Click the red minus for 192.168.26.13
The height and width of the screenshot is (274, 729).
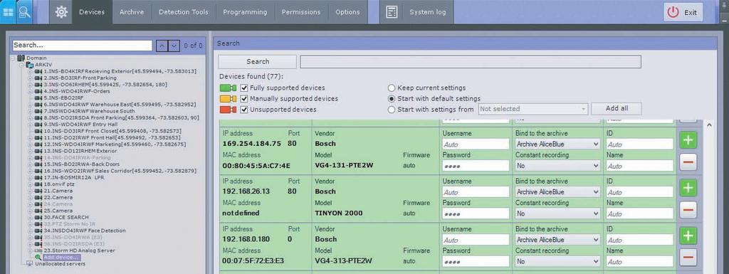[688, 210]
